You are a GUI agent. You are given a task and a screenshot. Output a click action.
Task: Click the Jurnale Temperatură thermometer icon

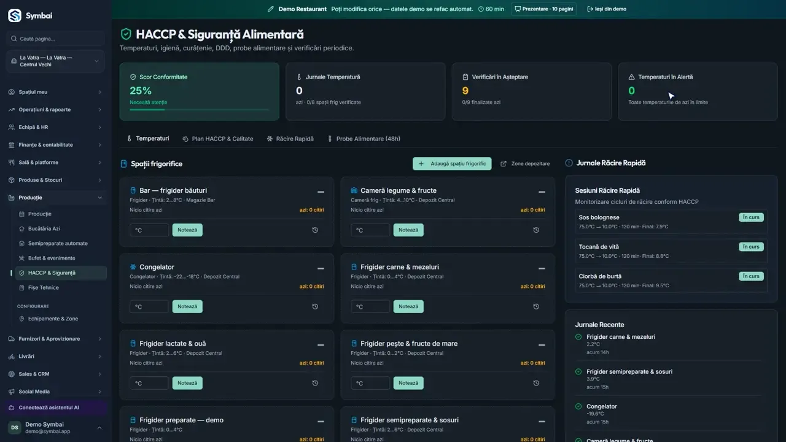tap(300, 77)
